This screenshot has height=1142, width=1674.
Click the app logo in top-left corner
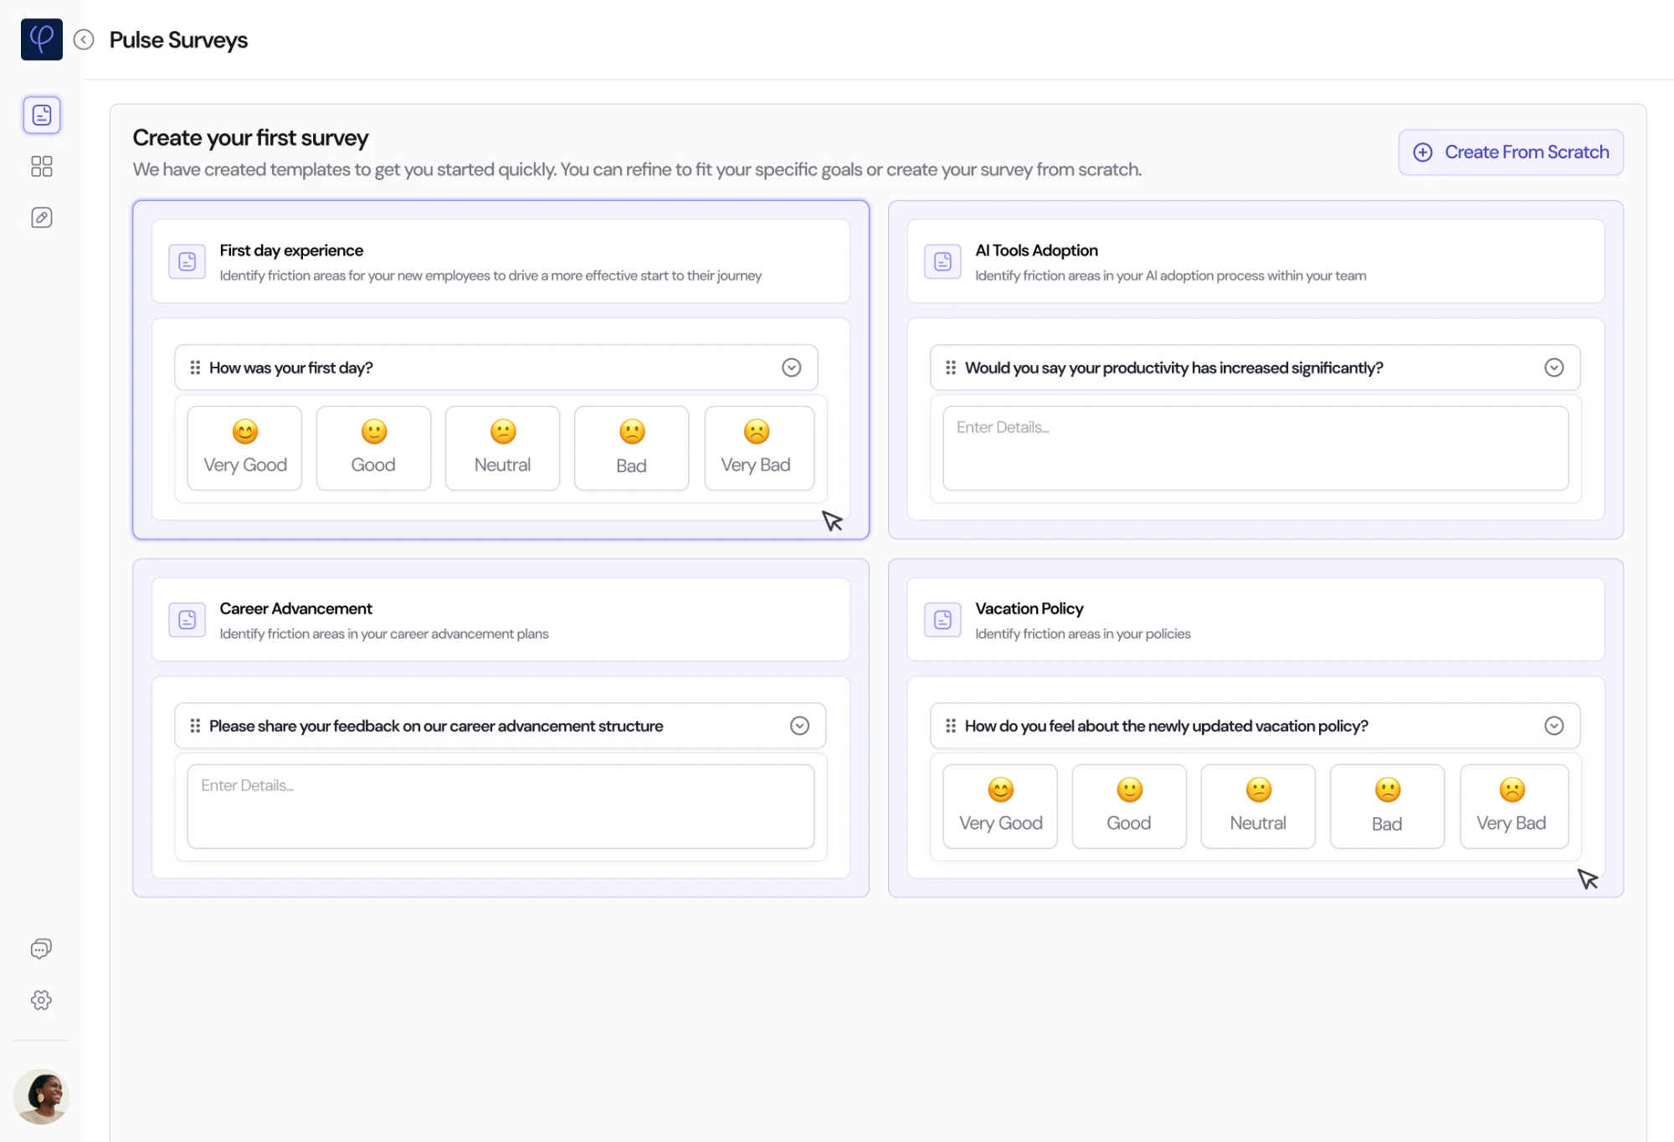tap(41, 39)
